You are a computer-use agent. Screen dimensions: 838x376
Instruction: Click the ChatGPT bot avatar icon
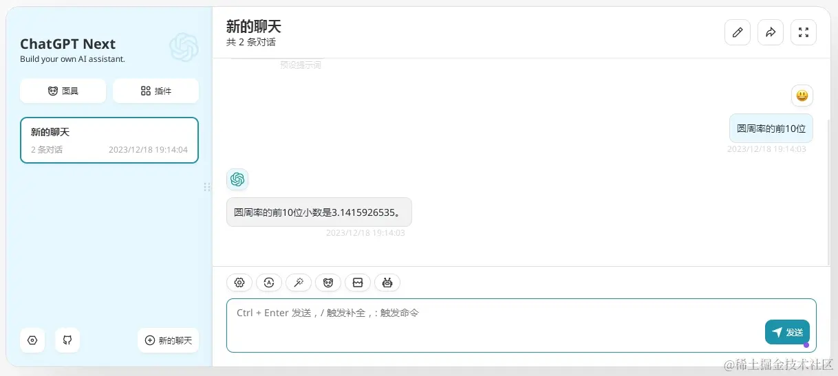point(237,179)
